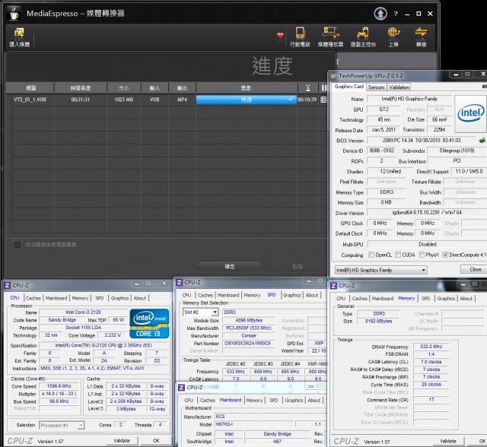Toggle the PhysX checkbox in GPU-Z
The image size is (487, 447).
tap(422, 255)
